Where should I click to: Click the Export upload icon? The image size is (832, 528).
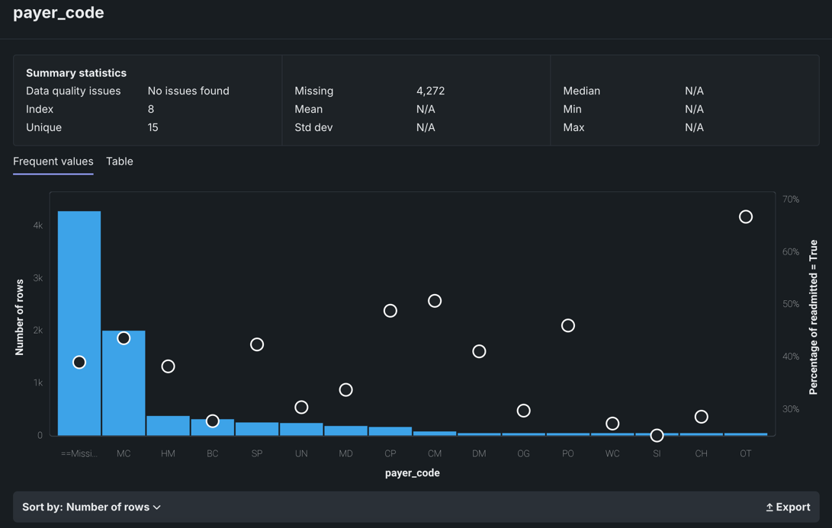769,507
